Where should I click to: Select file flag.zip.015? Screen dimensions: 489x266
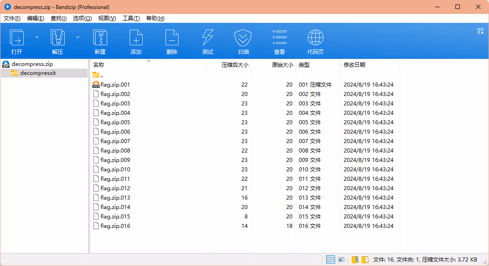[115, 216]
